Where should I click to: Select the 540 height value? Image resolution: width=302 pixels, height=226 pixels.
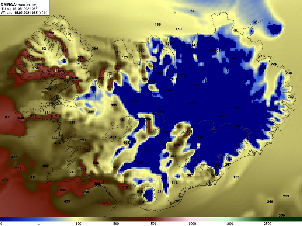[177, 145]
